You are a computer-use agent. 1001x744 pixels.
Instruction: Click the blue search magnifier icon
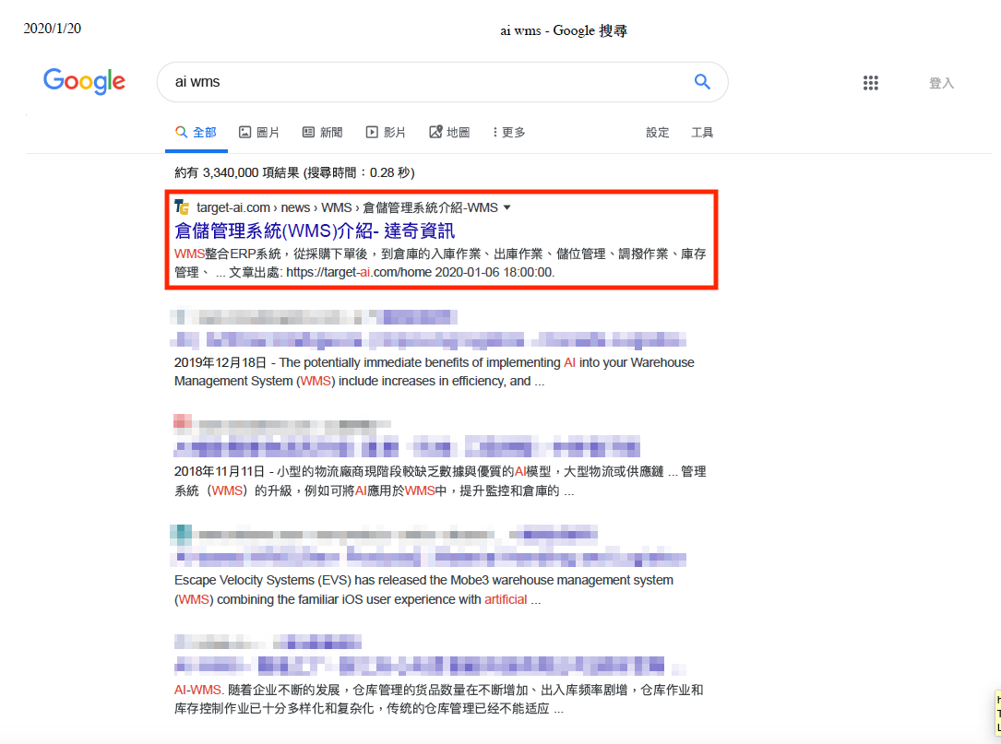pyautogui.click(x=702, y=82)
